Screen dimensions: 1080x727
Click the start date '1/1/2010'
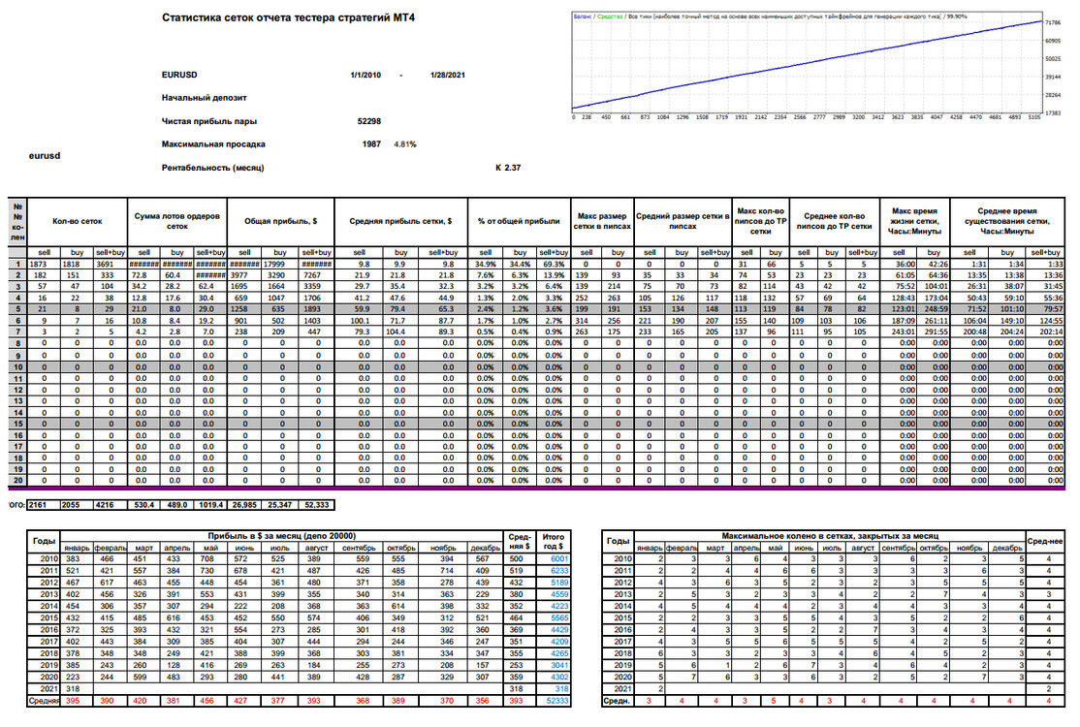point(365,75)
